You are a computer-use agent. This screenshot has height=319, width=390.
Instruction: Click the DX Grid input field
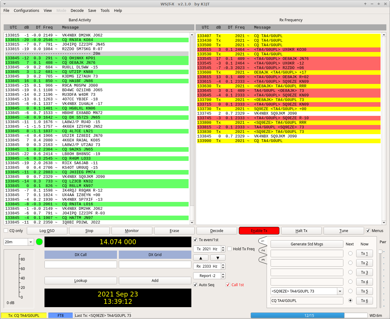155,264
